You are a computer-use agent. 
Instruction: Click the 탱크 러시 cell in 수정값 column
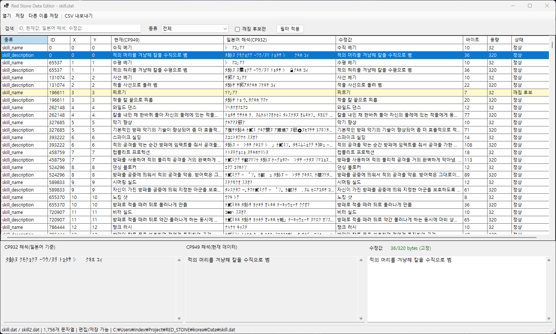coord(400,227)
